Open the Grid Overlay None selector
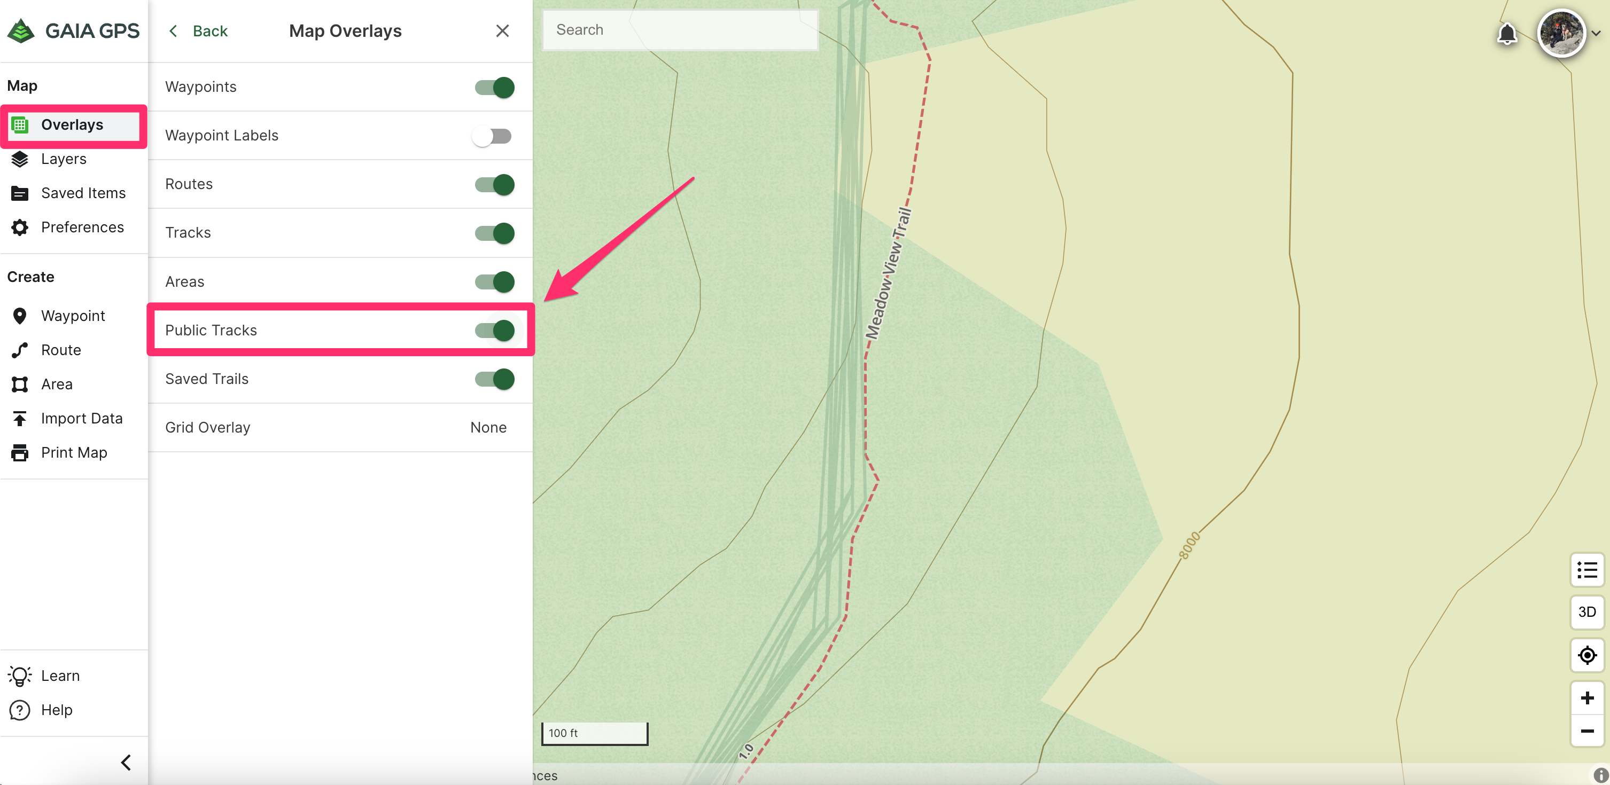Image resolution: width=1610 pixels, height=785 pixels. point(487,427)
